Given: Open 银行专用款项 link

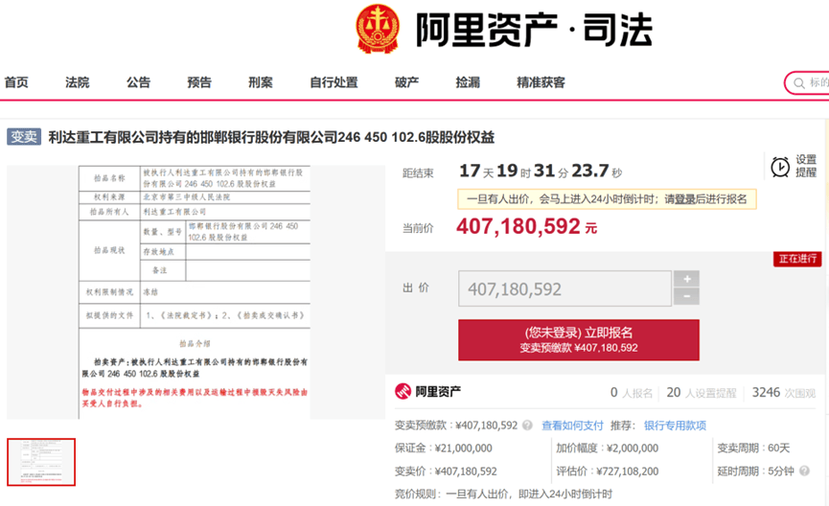Looking at the screenshot, I should (x=675, y=425).
